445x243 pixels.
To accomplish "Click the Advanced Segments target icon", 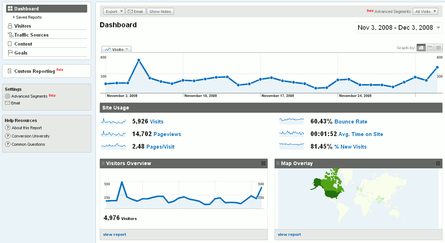I will [x=8, y=96].
